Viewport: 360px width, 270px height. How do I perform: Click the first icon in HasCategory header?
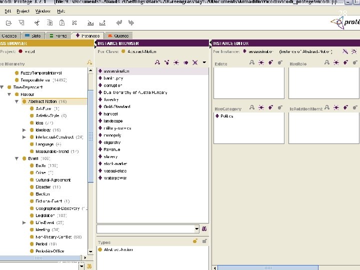252,108
